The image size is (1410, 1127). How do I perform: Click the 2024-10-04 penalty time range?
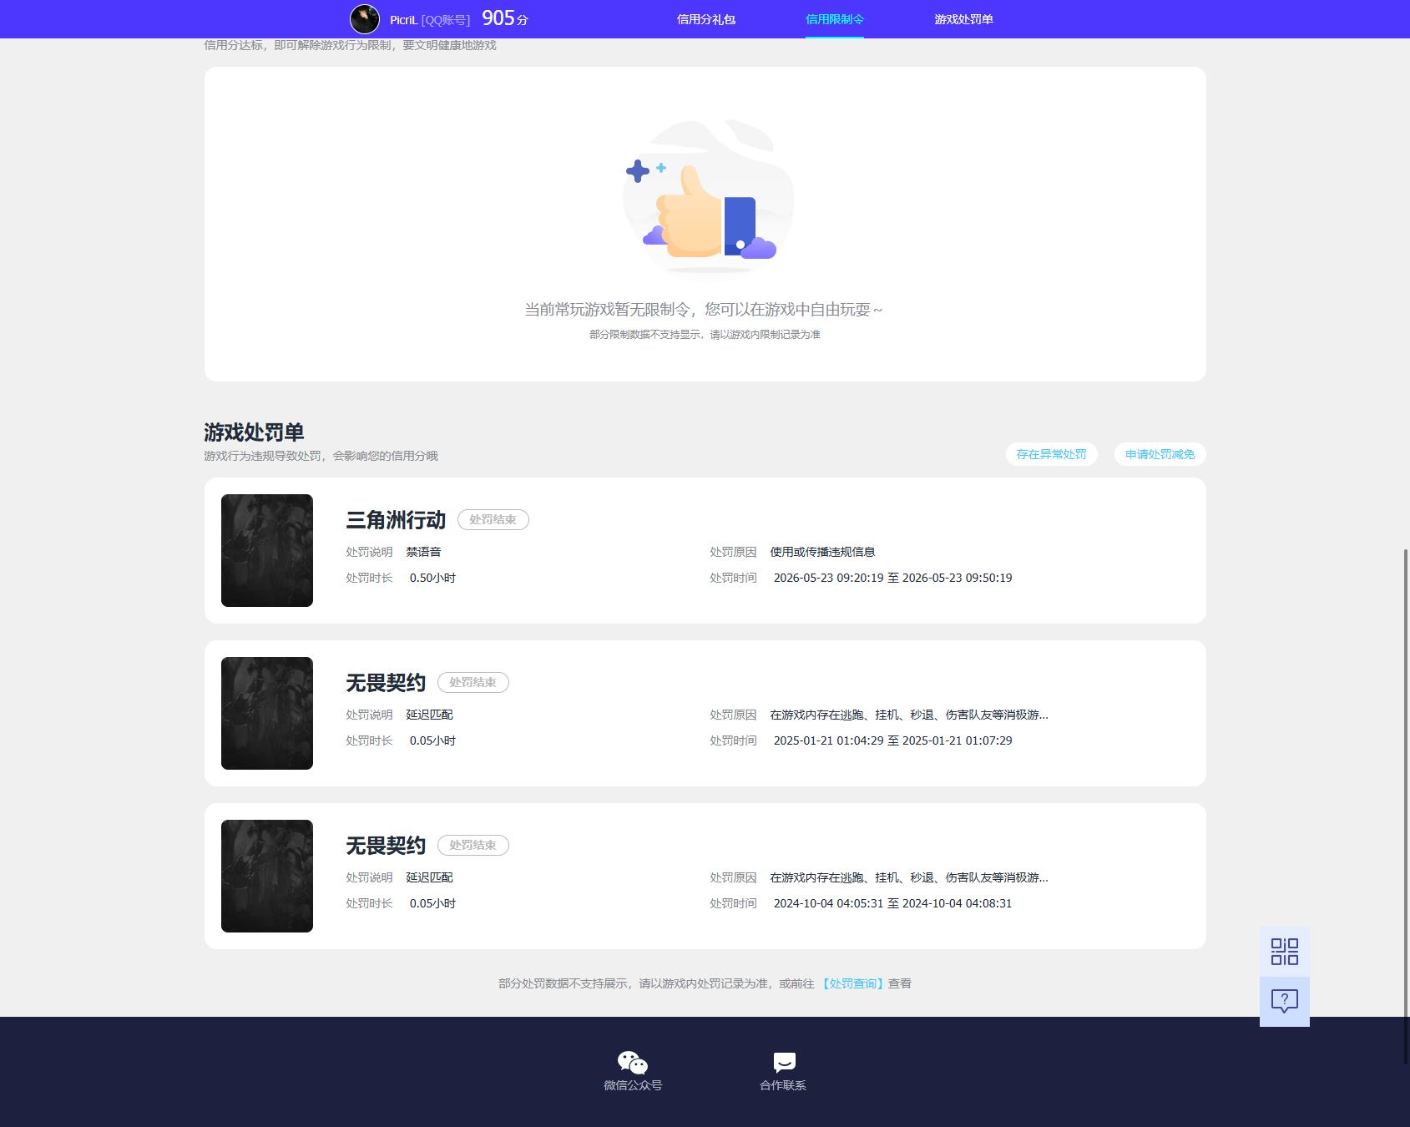[x=892, y=903]
